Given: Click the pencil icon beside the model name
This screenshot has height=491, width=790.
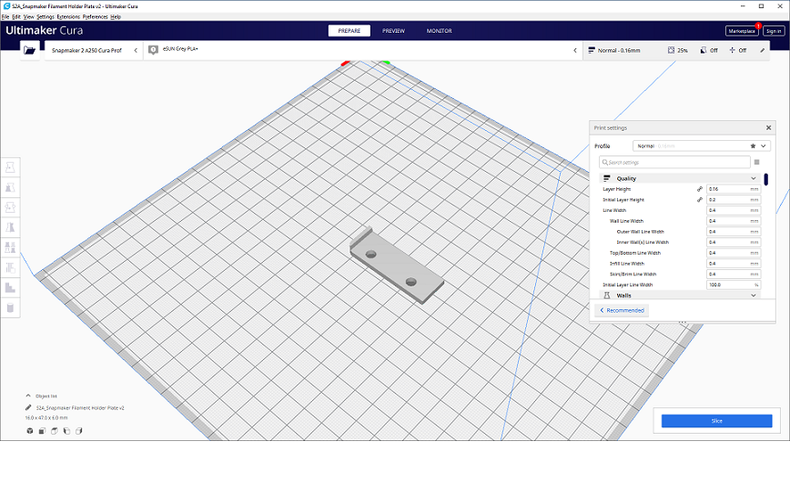Looking at the screenshot, I should [28, 408].
